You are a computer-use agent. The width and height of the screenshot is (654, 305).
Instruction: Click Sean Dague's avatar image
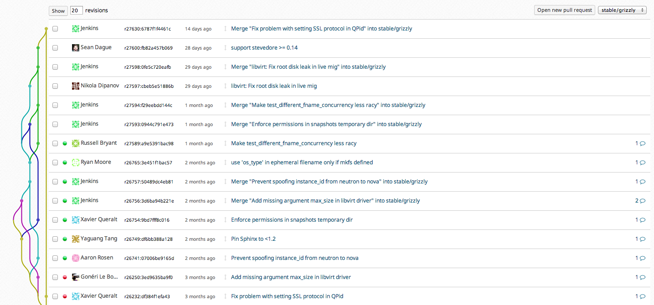click(76, 48)
